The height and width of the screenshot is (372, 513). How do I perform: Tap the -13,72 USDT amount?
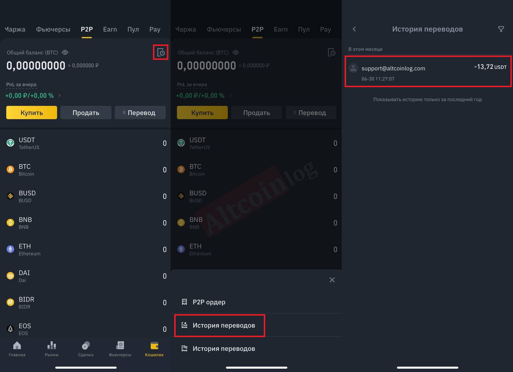[x=490, y=67]
